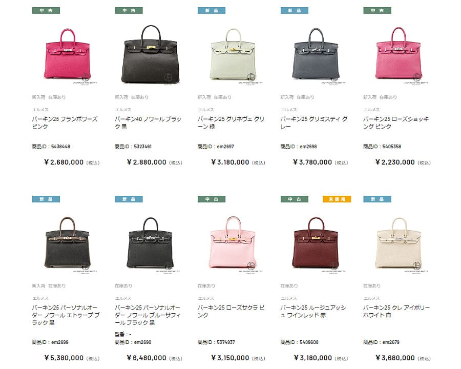This screenshot has height=369, width=461.
Task: Click the バーキン25 グリネヴェ グリーン 緑 title
Action: (231, 122)
